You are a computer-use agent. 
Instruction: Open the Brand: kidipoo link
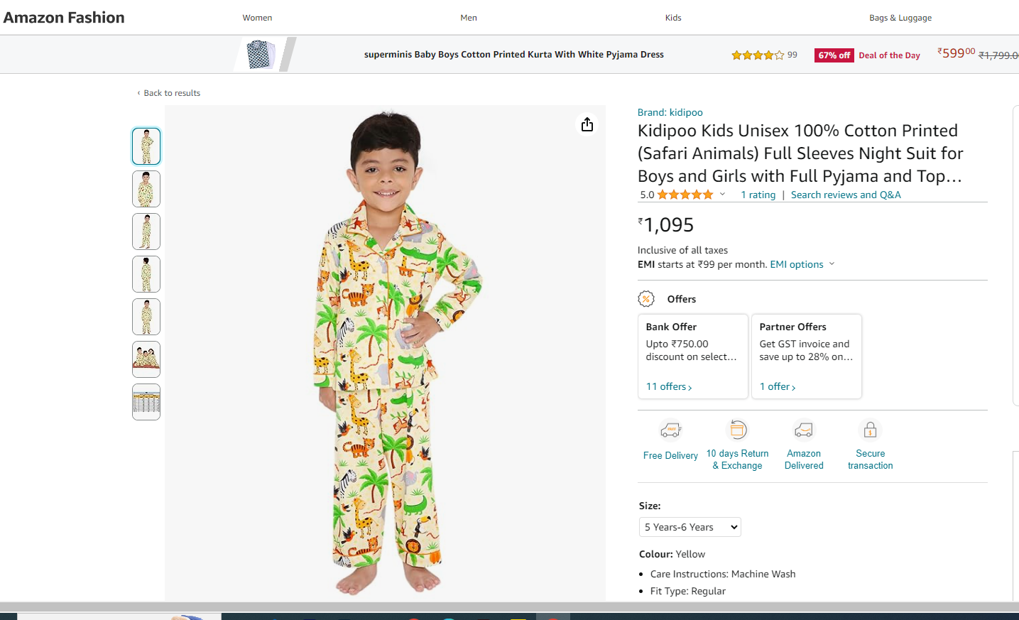[670, 112]
